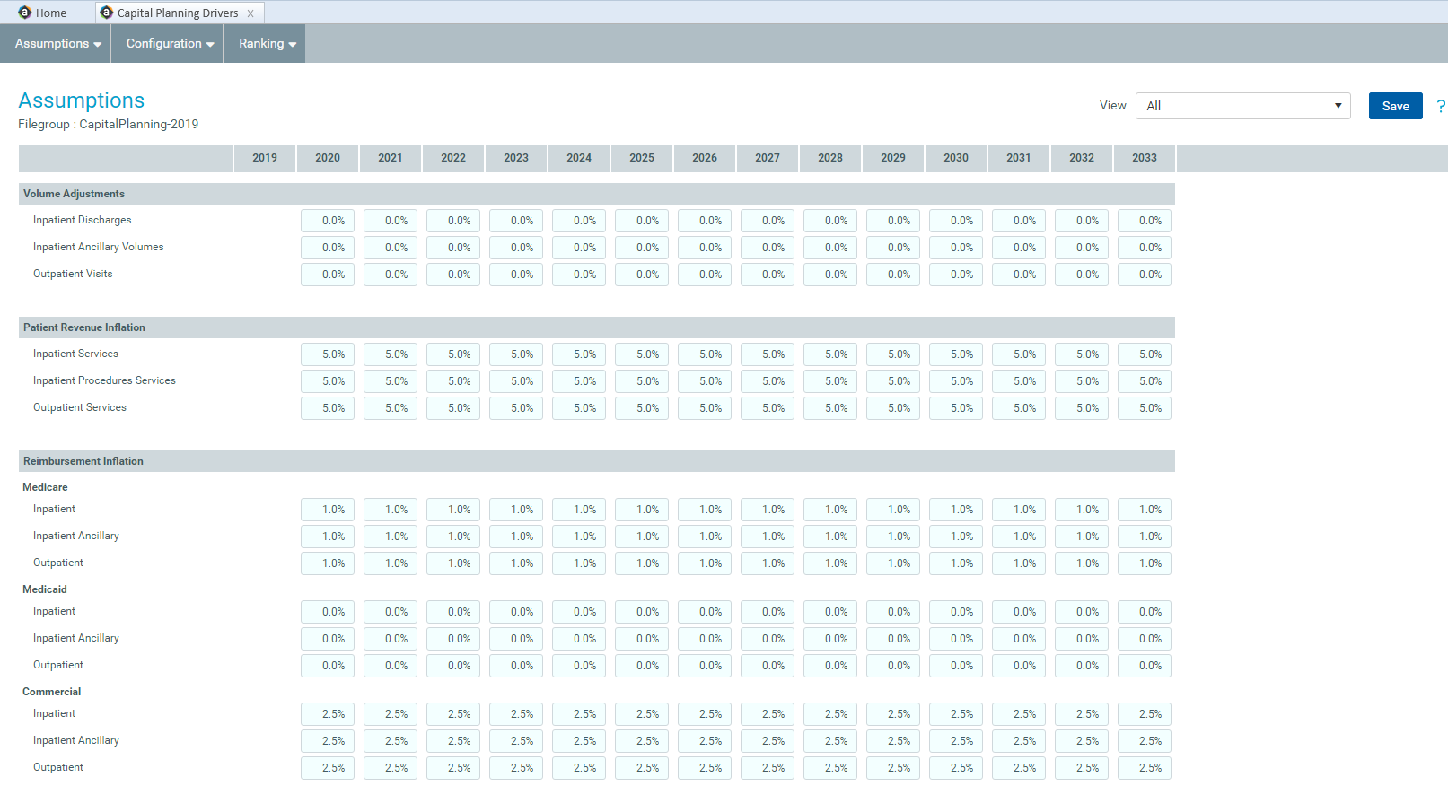Select the Volume Adjustments section header

click(x=75, y=194)
